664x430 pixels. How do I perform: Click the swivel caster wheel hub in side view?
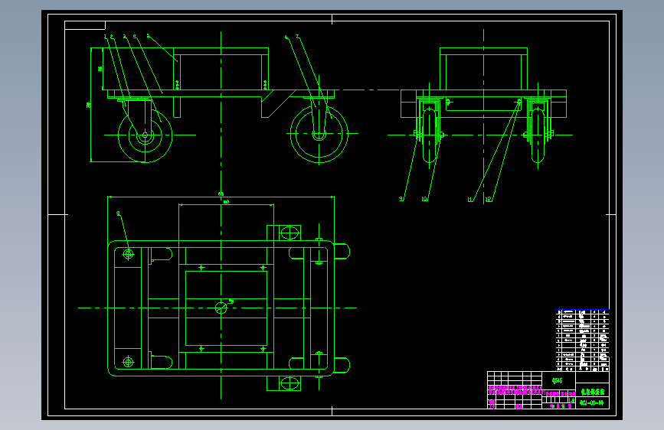tap(146, 135)
